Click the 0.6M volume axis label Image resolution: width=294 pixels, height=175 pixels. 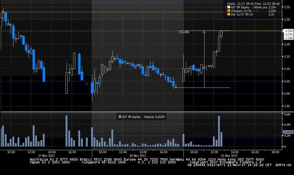point(287,114)
